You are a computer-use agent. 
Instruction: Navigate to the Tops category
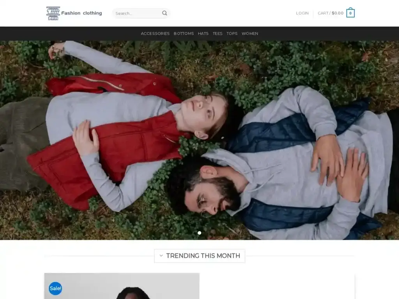pos(232,33)
